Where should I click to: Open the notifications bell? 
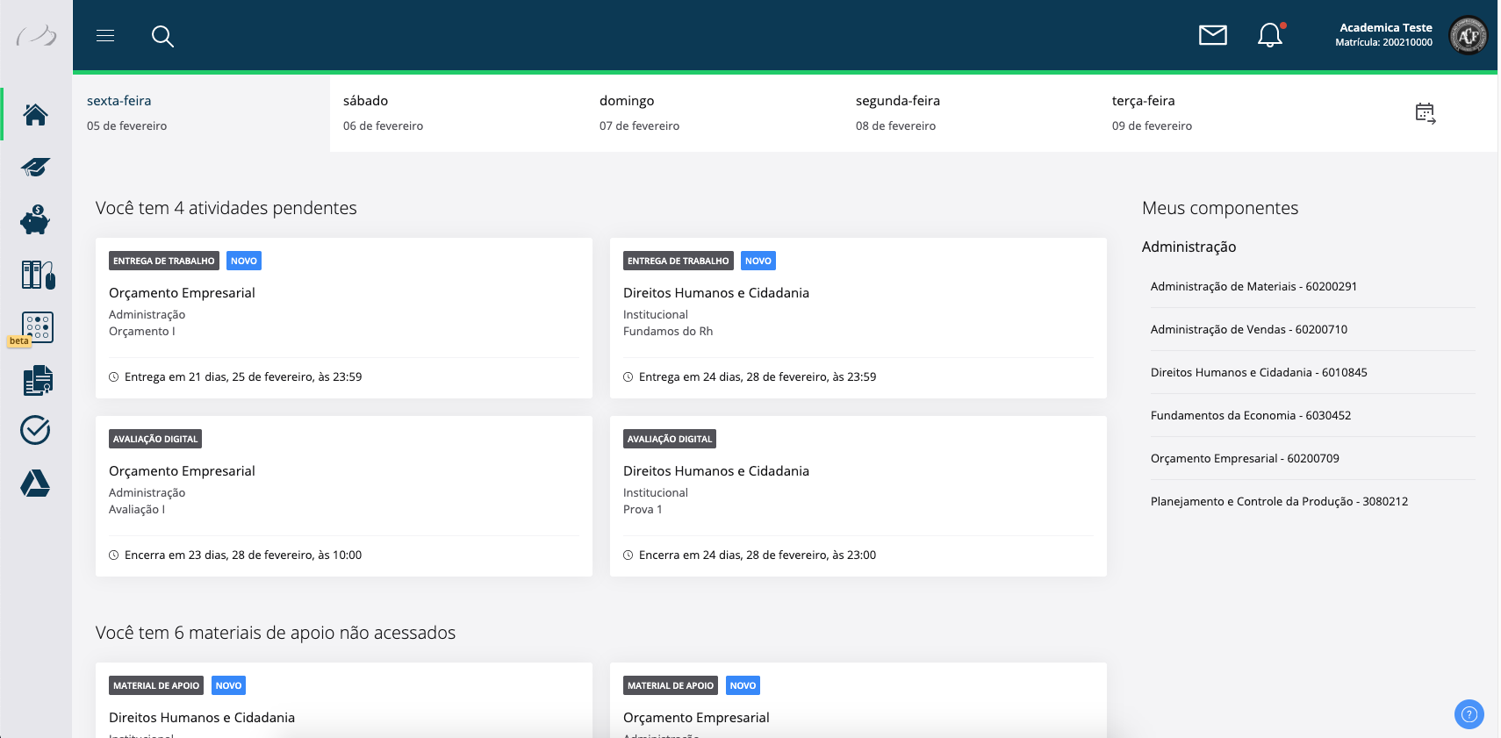tap(1269, 35)
